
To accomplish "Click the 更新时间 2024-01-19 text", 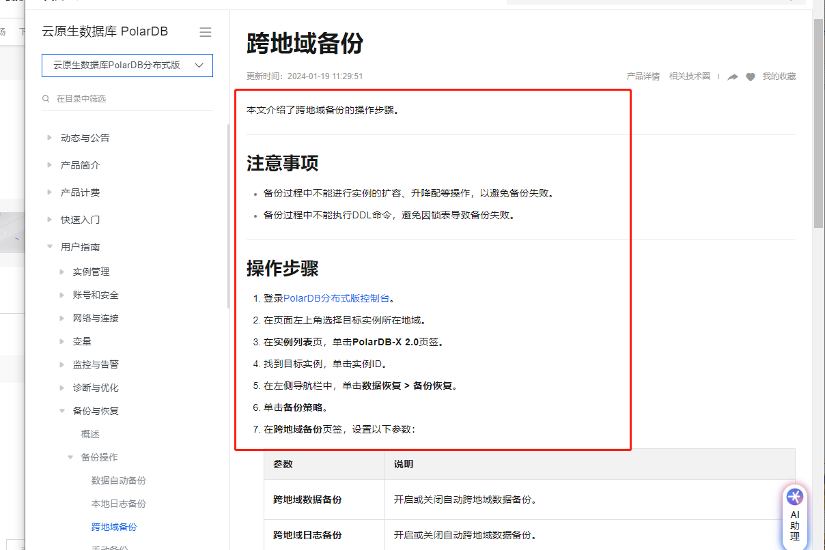I will coord(305,76).
